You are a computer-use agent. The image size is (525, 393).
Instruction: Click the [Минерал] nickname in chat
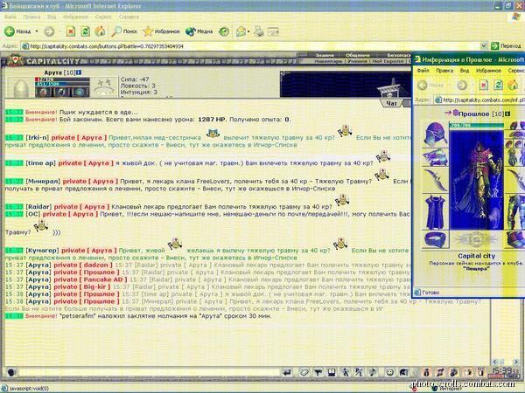click(43, 181)
